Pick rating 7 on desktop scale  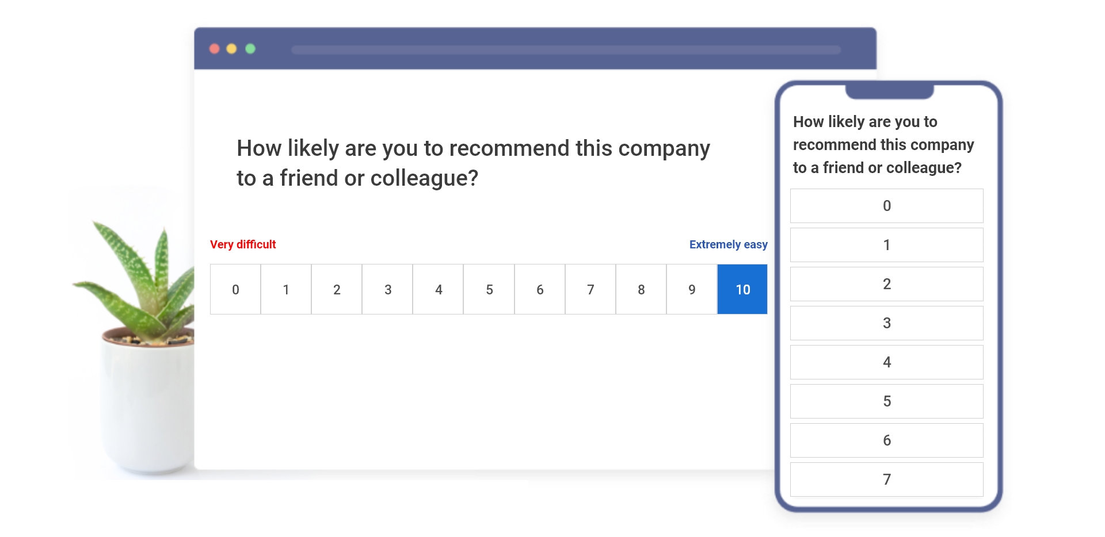tap(590, 289)
